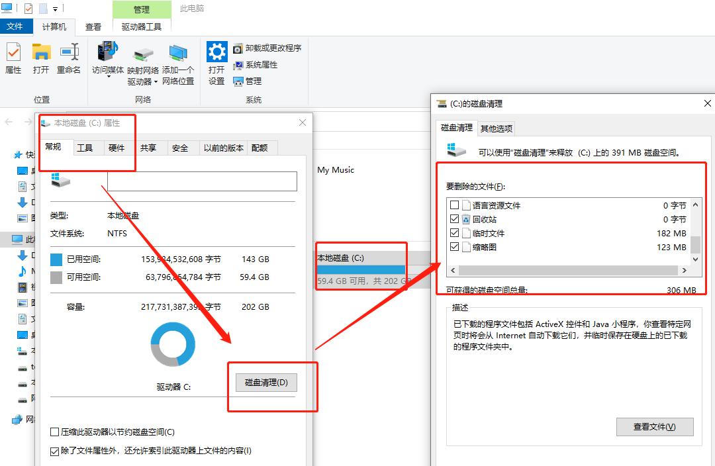Screen dimensions: 715x466
Task: Open 系统属性 from the 系统 group
Action: 238,64
